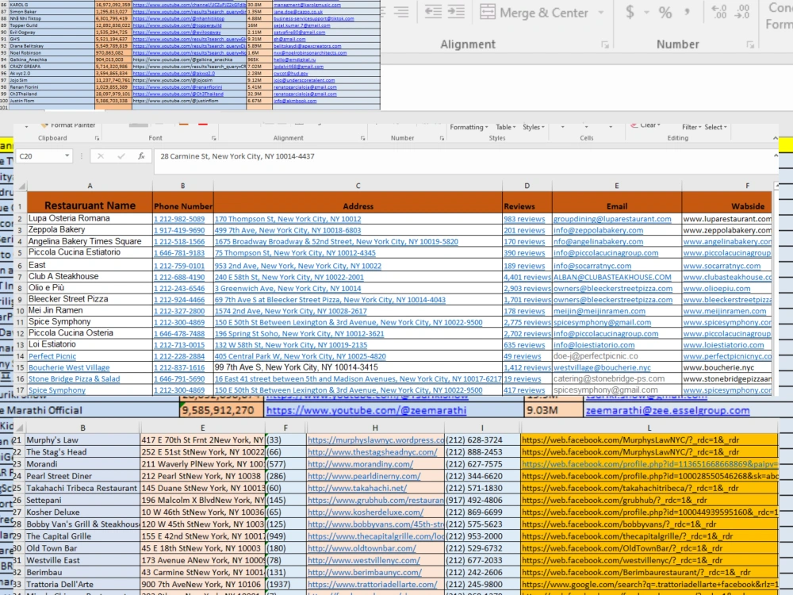The image size is (793, 595).
Task: Open the Clipboard group dialog launcher
Action: pyautogui.click(x=97, y=138)
